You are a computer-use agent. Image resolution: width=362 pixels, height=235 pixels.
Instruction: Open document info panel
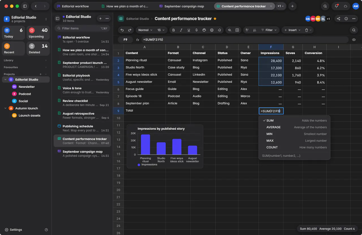346,19
